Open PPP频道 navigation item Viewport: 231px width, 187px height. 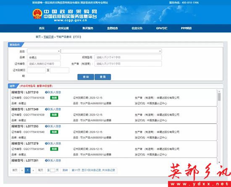[x=186, y=28]
